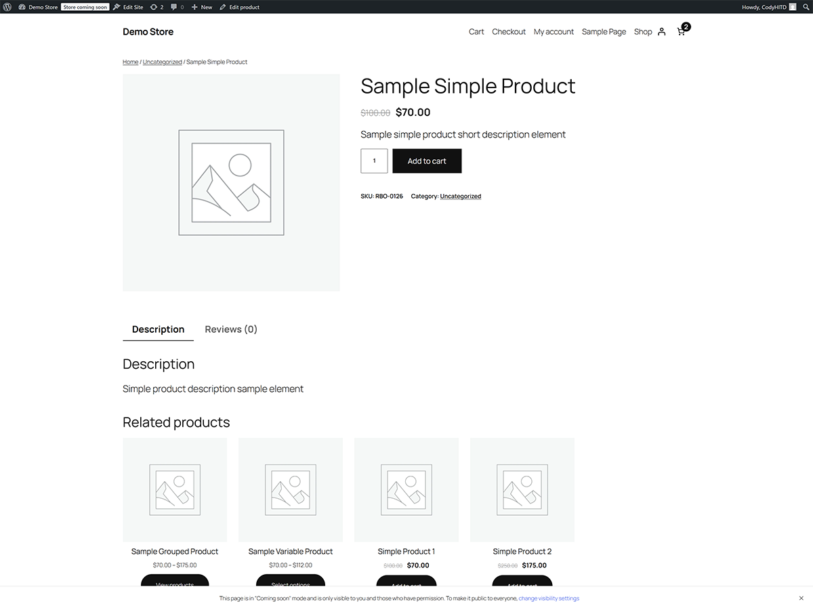Open the cart bag icon showing 2 items

point(681,31)
